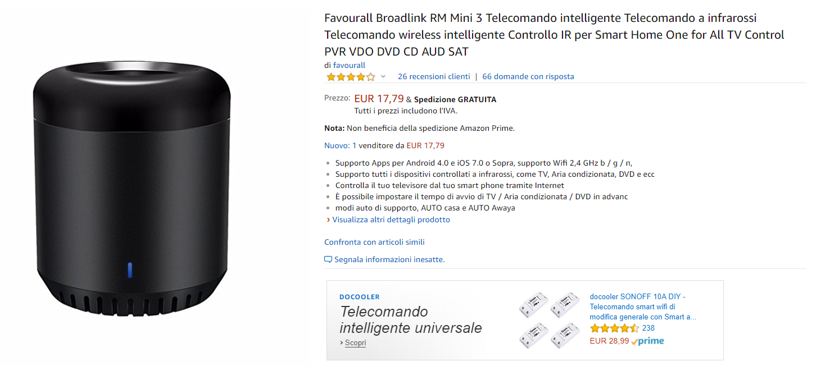This screenshot has height=366, width=821.
Task: Expand Visualizza altri dettagli prodotto
Action: (391, 219)
